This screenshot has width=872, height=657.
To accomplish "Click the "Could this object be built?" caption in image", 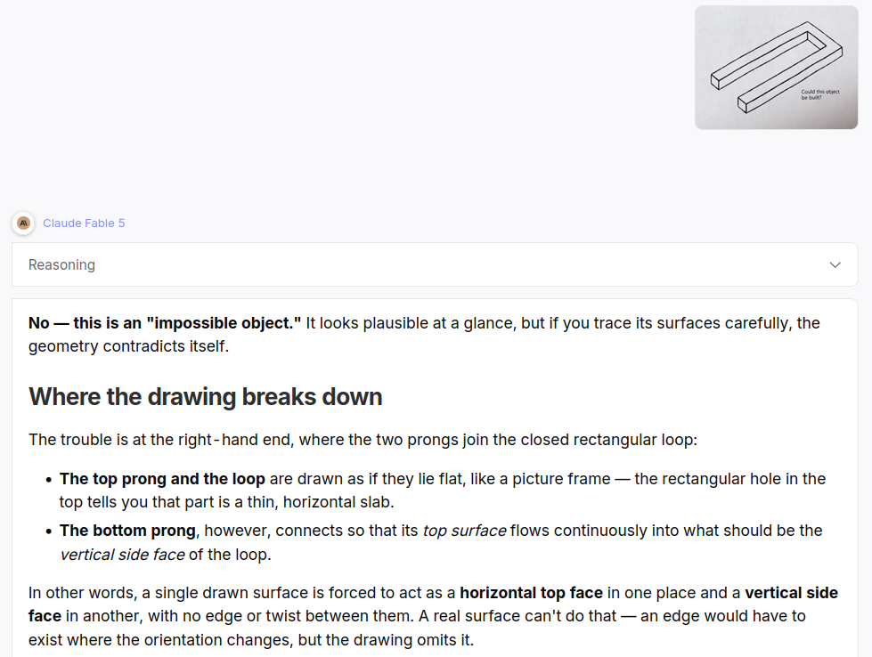I will tap(819, 94).
